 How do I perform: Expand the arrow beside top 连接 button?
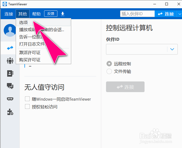(180, 14)
